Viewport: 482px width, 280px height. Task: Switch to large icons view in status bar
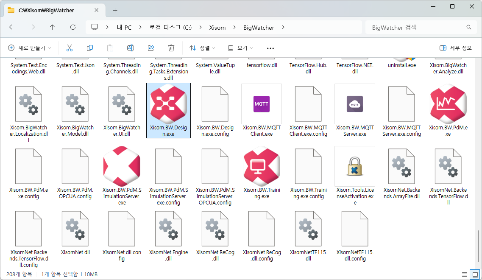click(x=475, y=274)
